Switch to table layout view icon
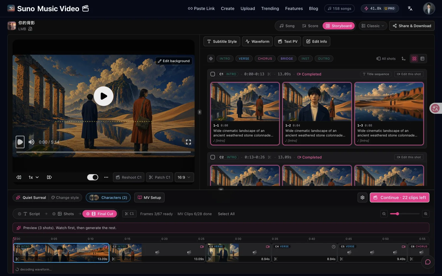 422,59
